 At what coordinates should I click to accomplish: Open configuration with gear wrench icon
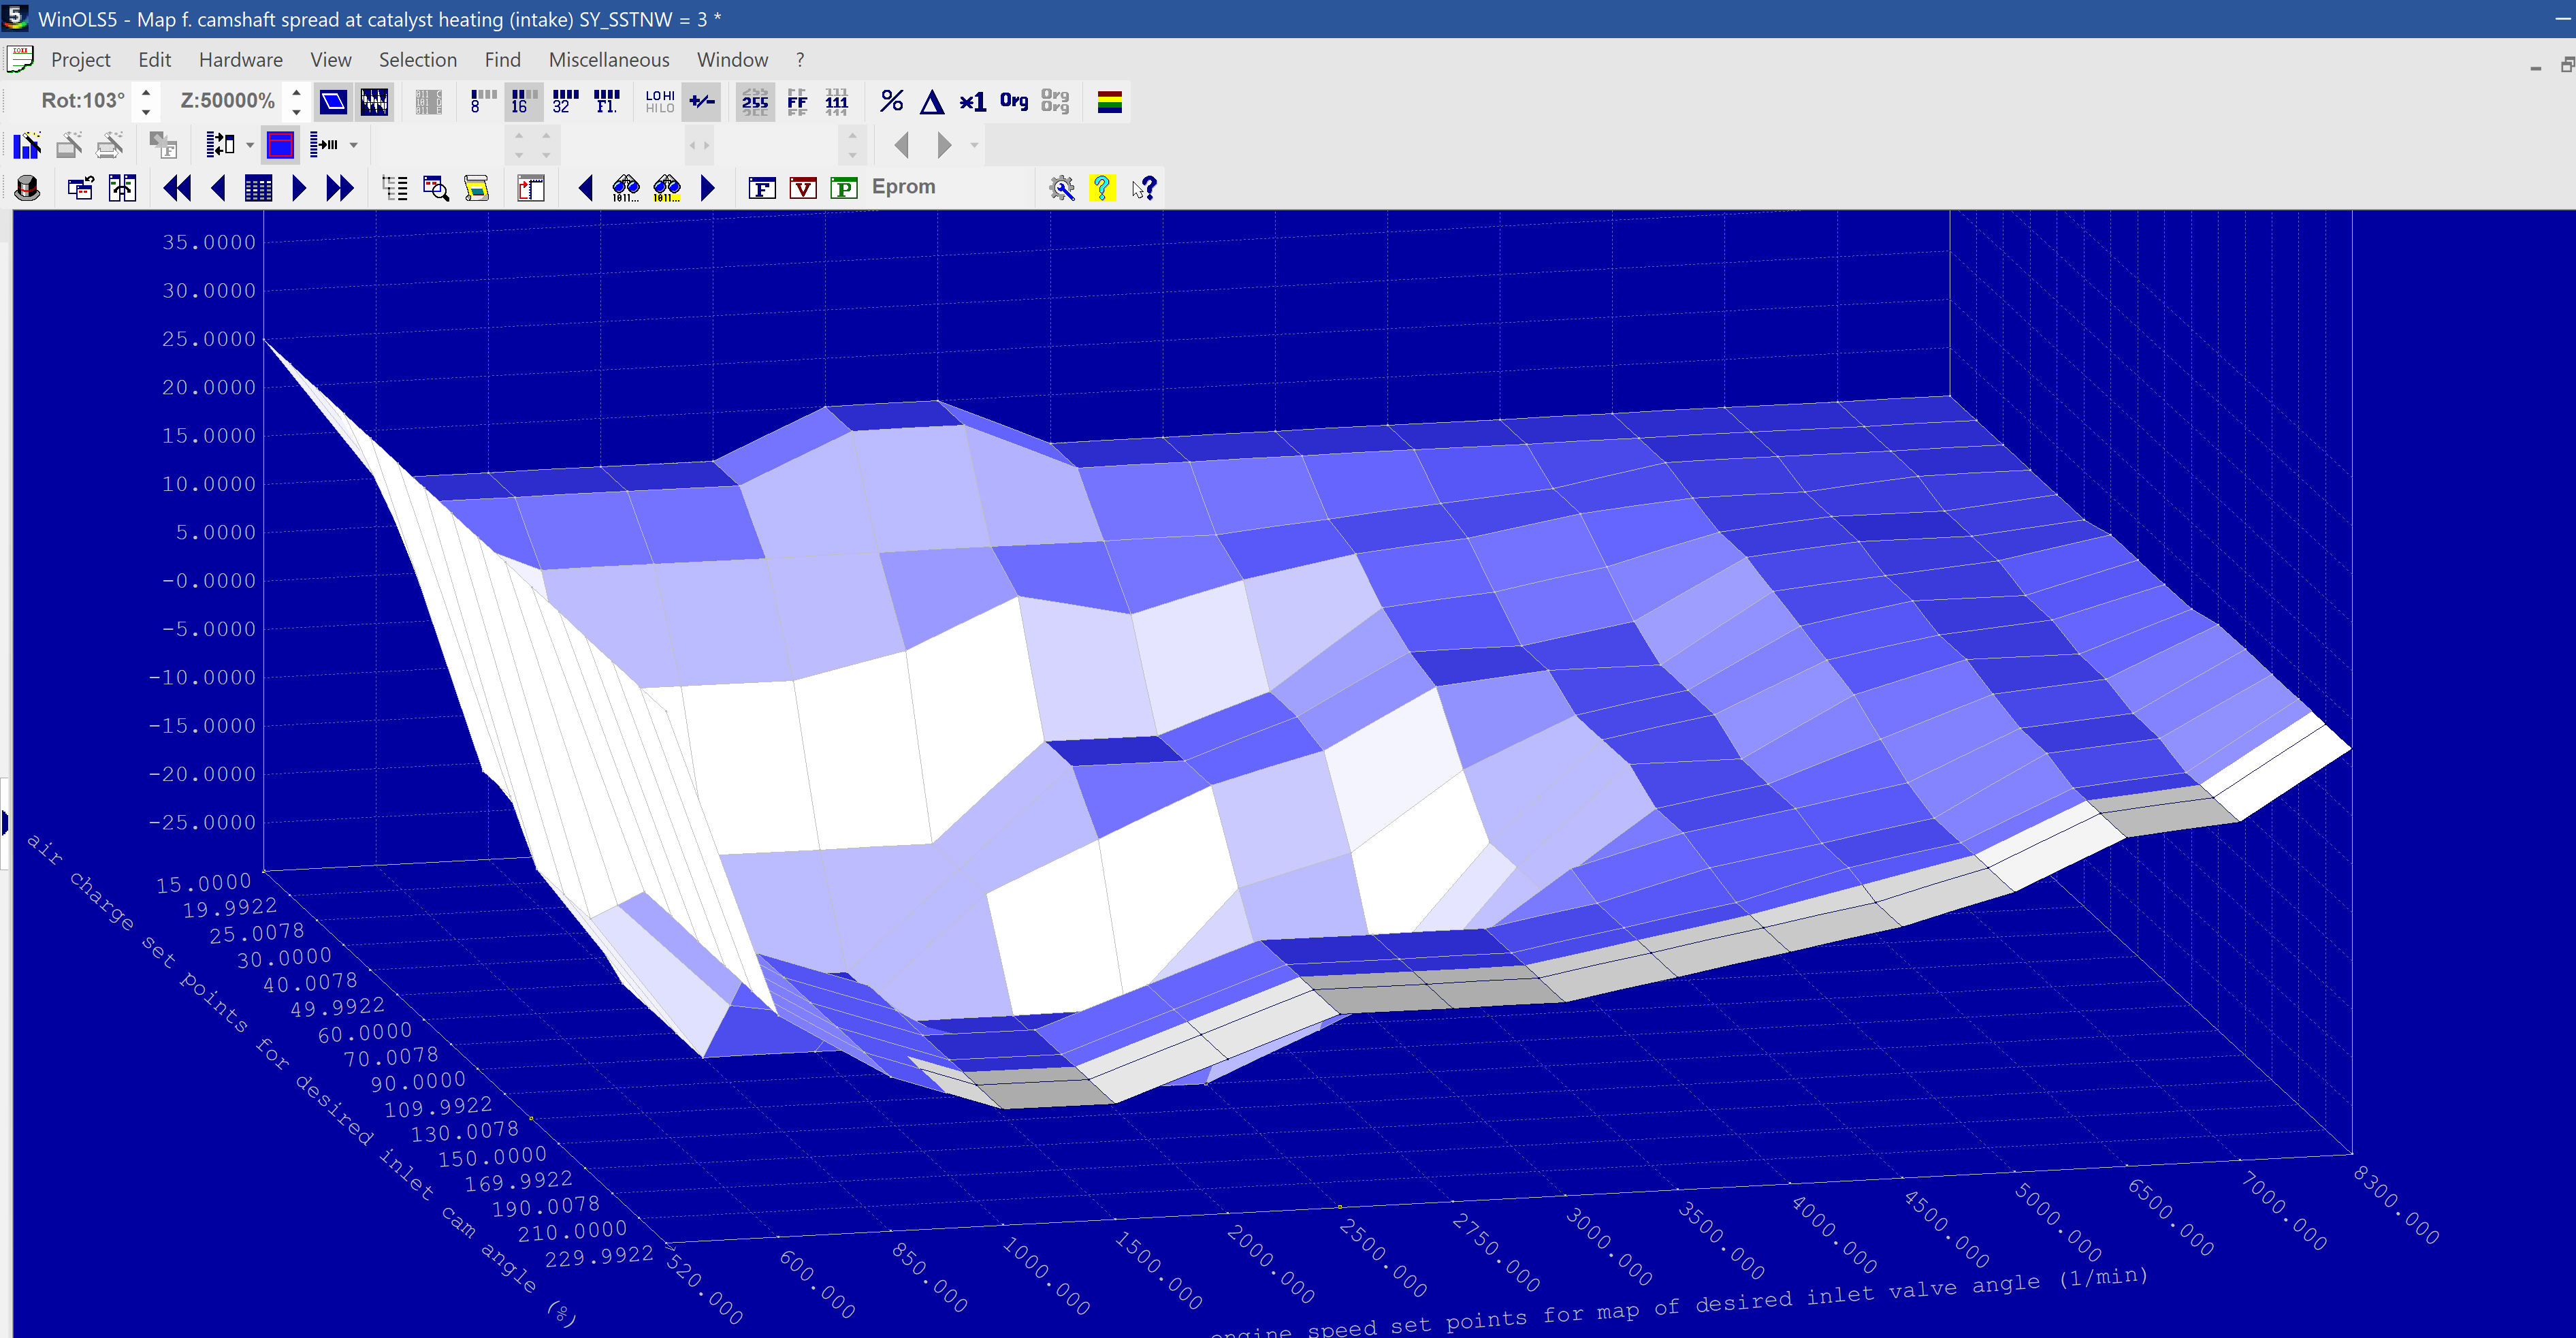point(1061,188)
